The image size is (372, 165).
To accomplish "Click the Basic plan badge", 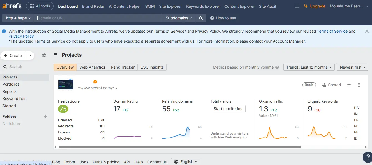I will 309,85.
